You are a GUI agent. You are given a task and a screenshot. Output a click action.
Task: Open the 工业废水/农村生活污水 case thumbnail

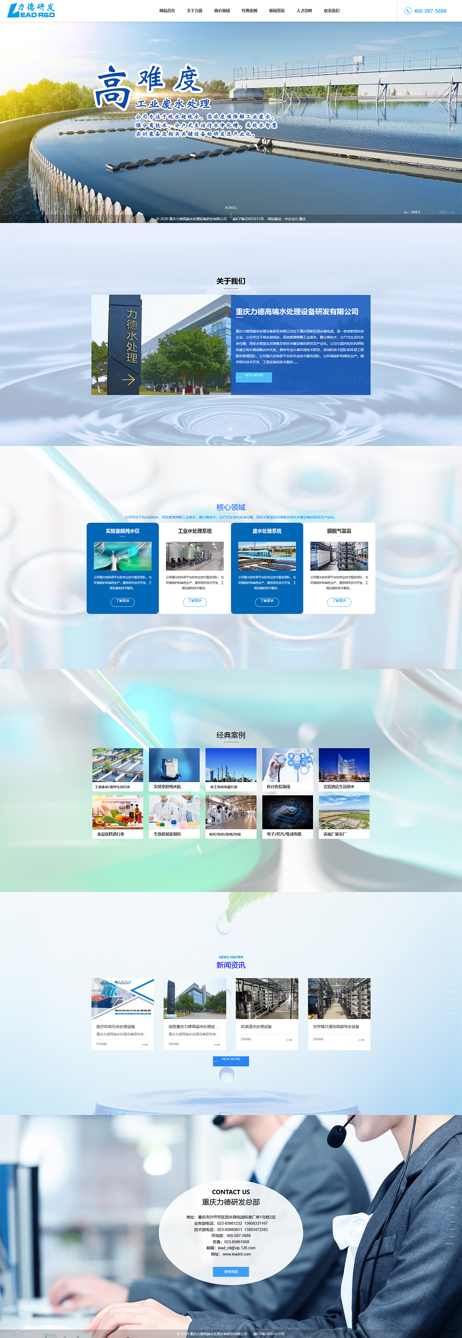(x=118, y=765)
